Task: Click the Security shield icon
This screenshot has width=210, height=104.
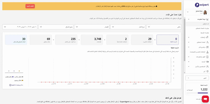Action: click(x=207, y=71)
